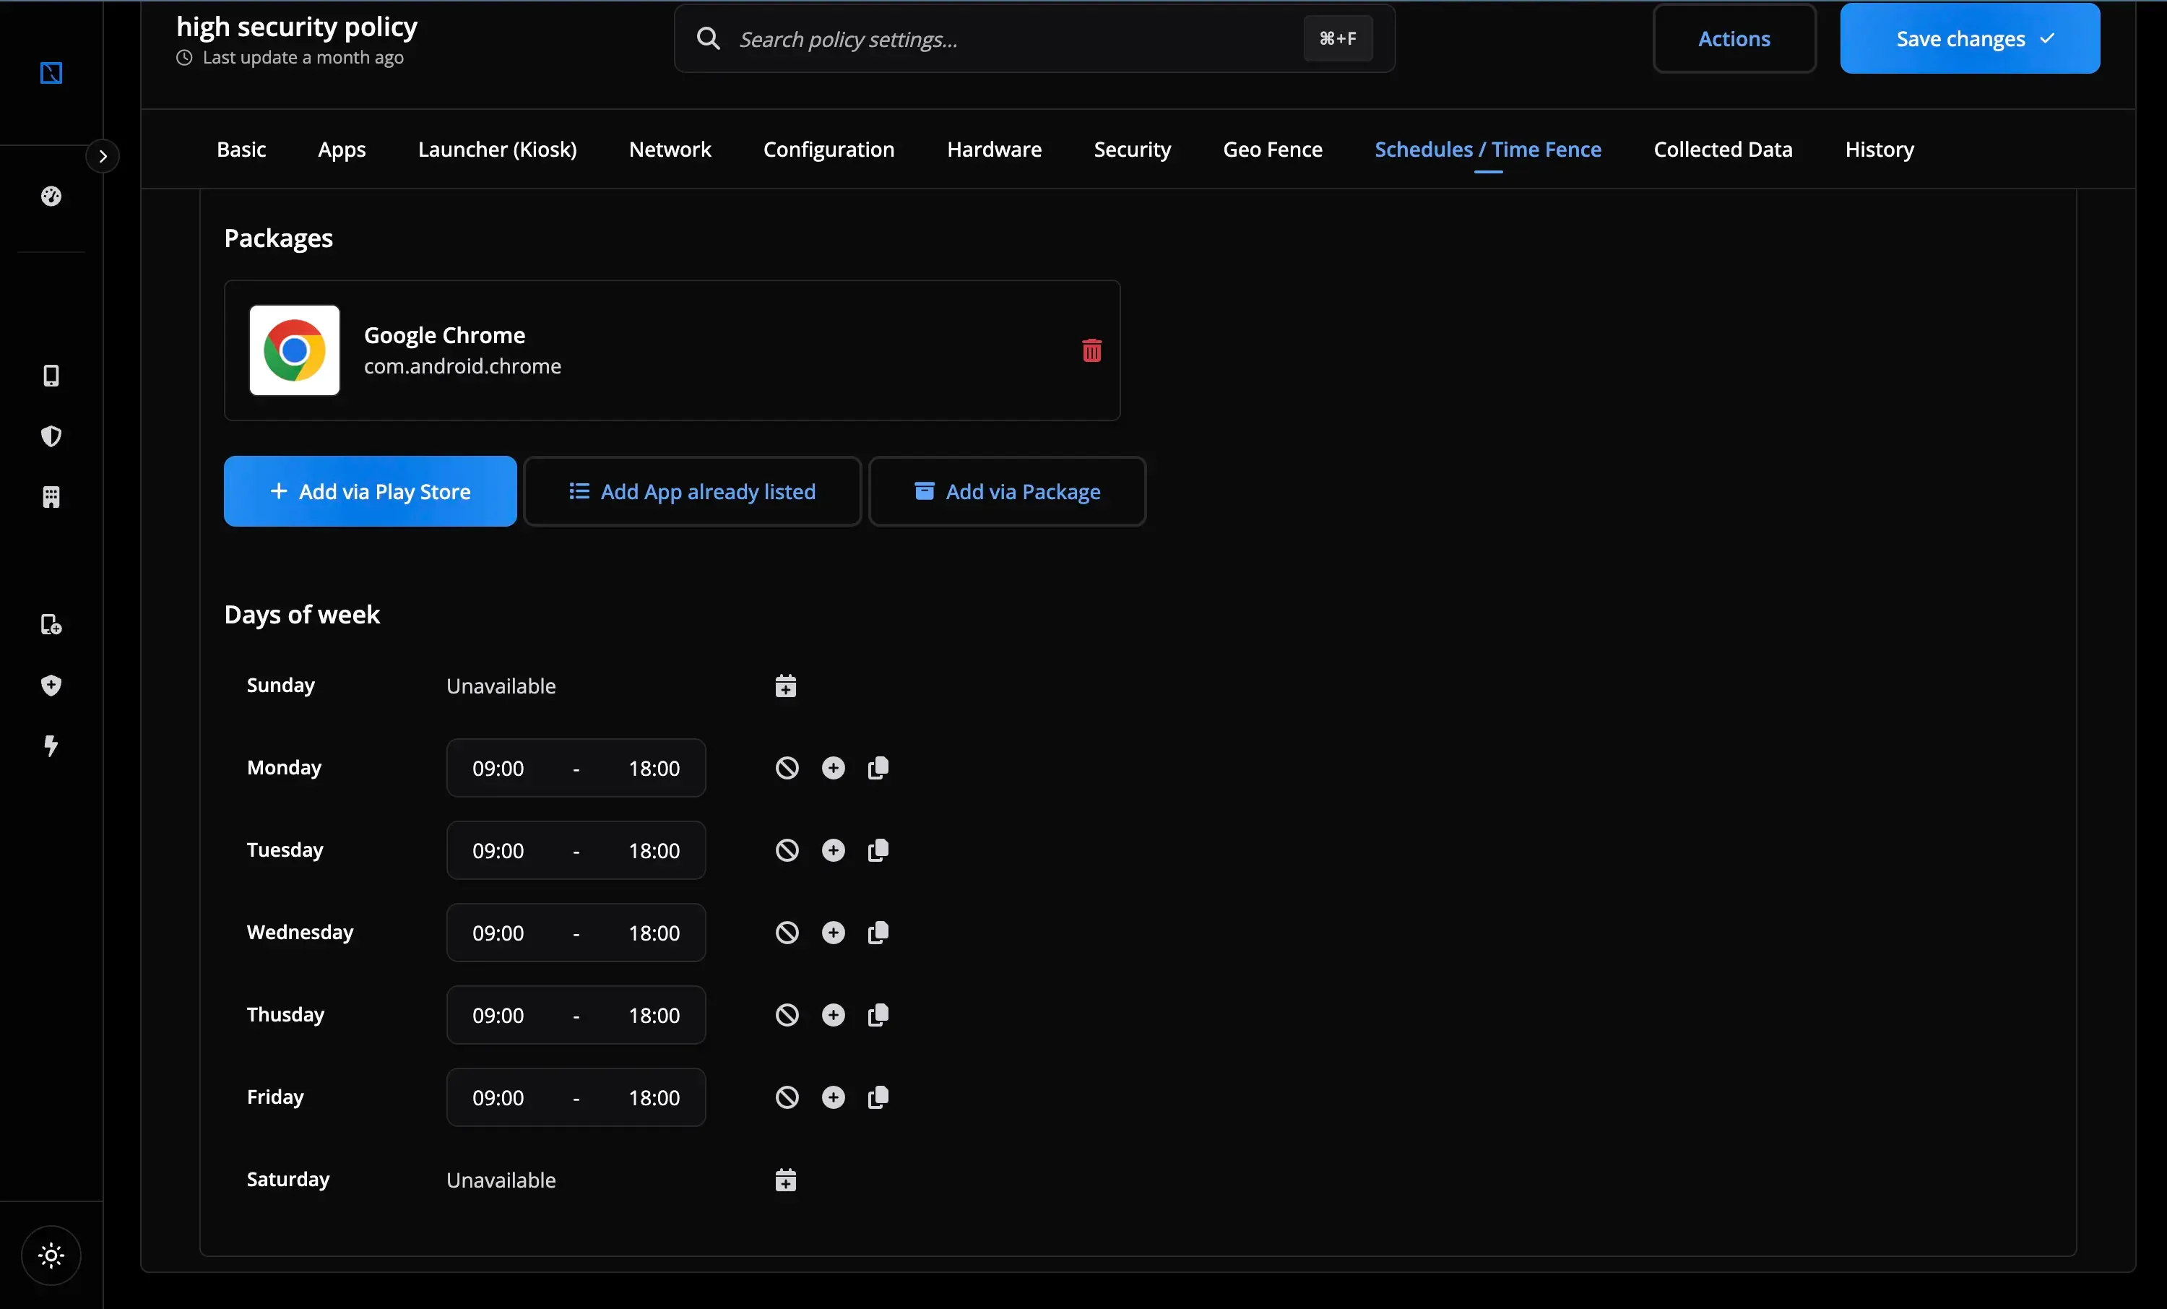Screen dimensions: 2167x1309
Task: Open the Actions menu
Action: tap(1734, 38)
